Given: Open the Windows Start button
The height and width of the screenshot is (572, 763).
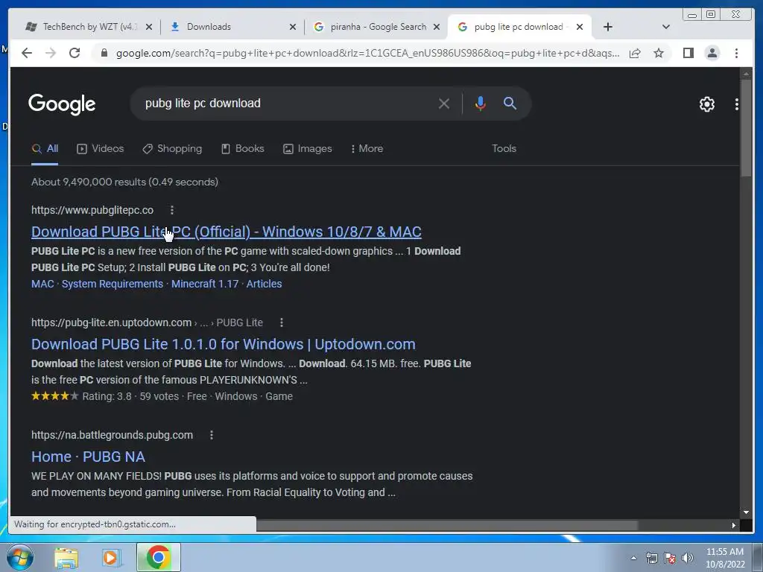Looking at the screenshot, I should 20,557.
